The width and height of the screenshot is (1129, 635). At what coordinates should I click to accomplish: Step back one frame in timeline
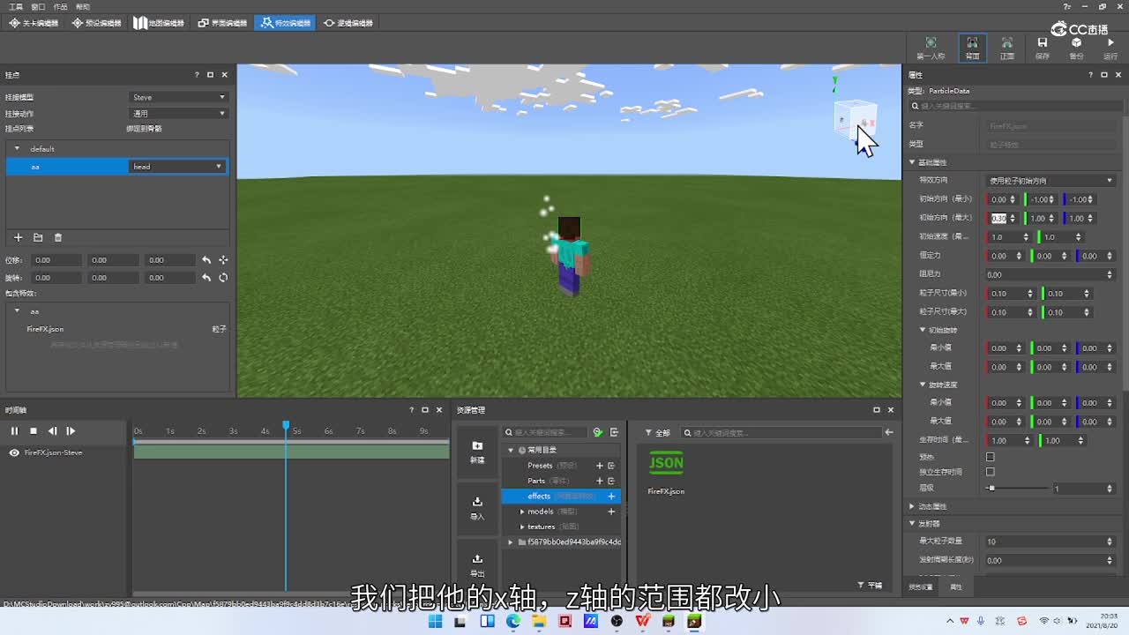(52, 431)
